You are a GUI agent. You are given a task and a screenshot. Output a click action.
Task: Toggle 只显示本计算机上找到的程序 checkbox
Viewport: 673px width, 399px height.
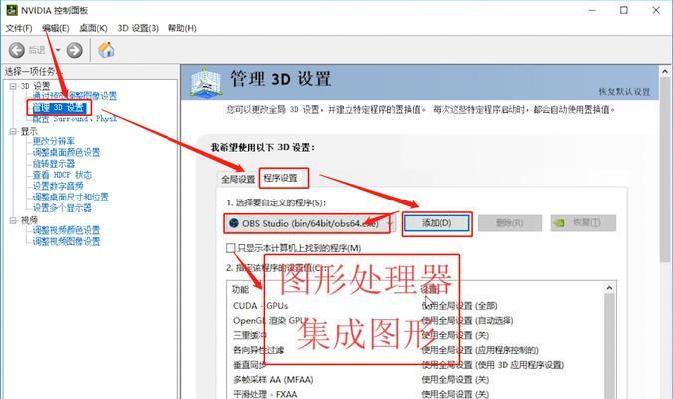point(231,248)
